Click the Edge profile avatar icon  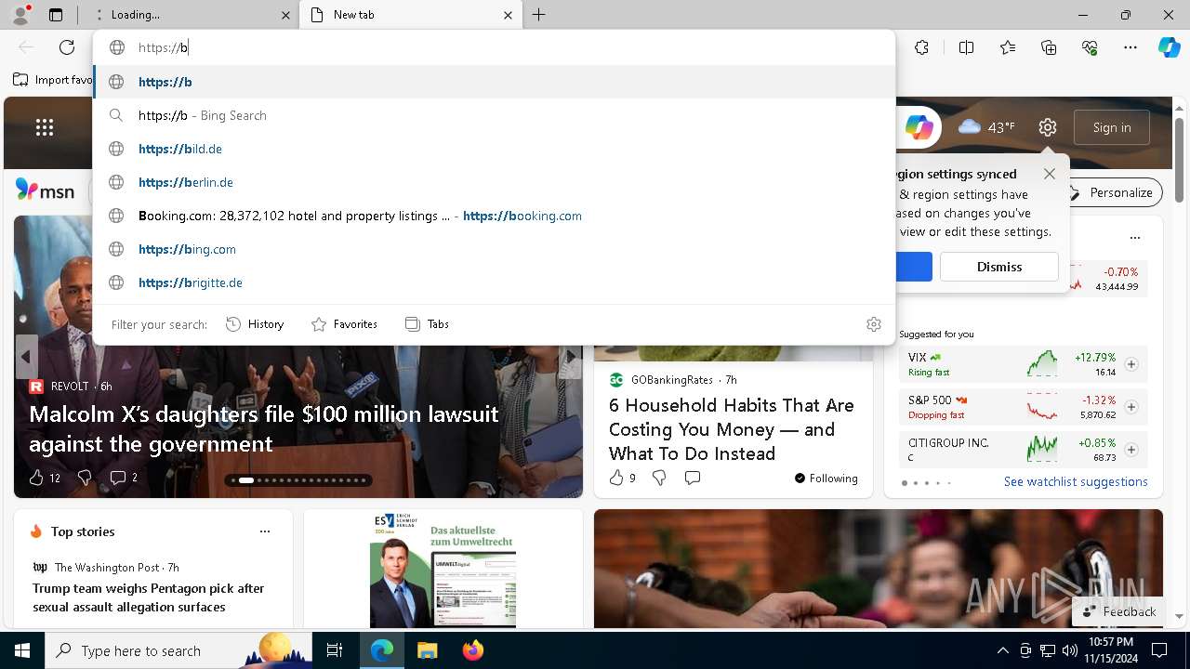pyautogui.click(x=20, y=14)
